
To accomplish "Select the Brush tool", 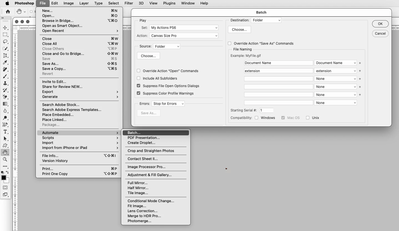I will point(5,76).
